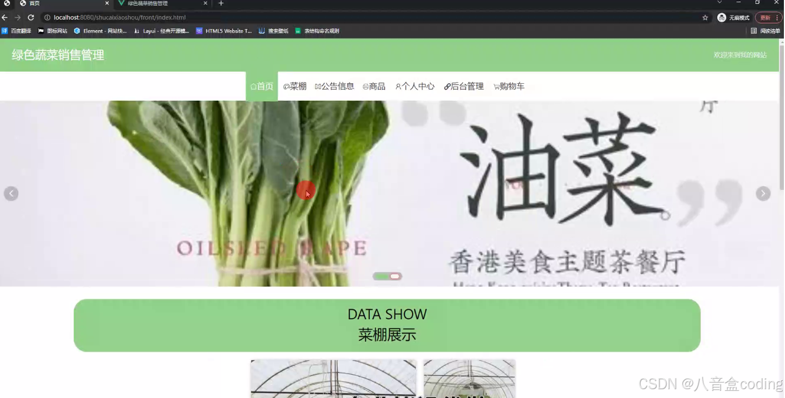Open the 百度翻译 bookmark
785x398 pixels.
point(17,31)
